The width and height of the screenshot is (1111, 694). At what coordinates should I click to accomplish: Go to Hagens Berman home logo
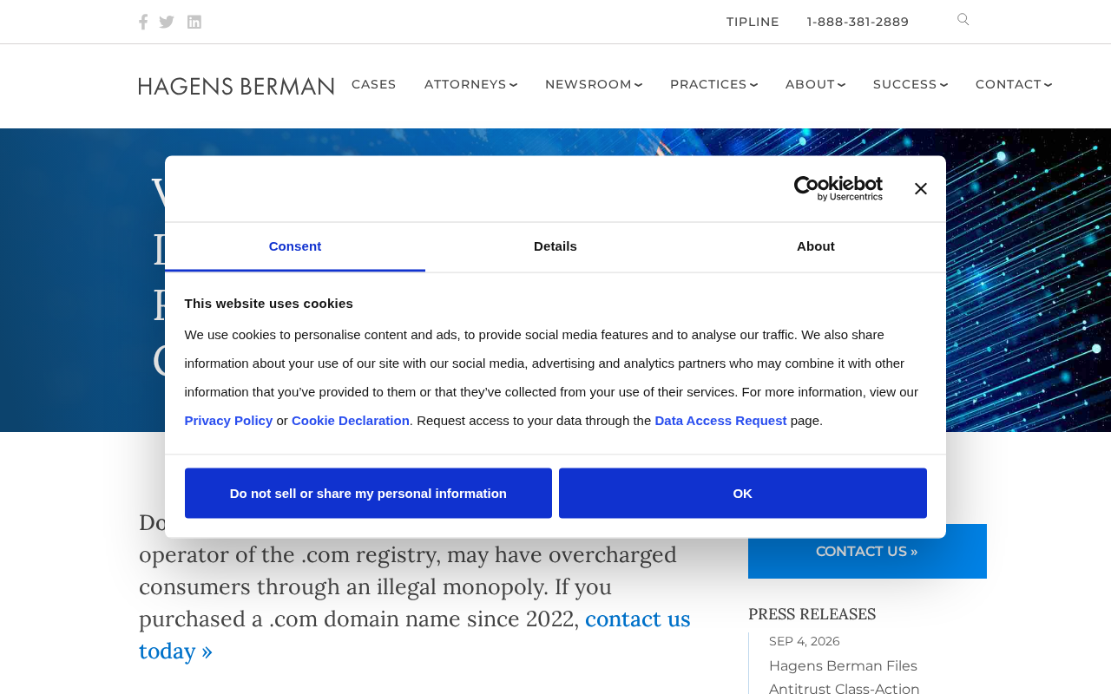click(236, 86)
